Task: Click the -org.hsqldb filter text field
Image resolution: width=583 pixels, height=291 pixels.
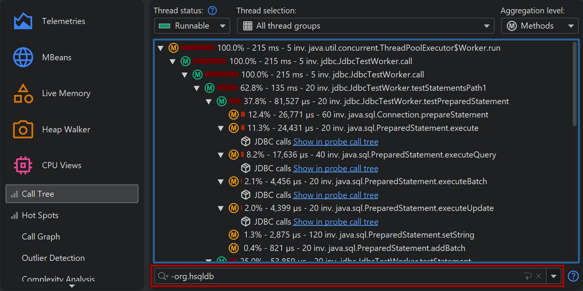Action: point(344,277)
